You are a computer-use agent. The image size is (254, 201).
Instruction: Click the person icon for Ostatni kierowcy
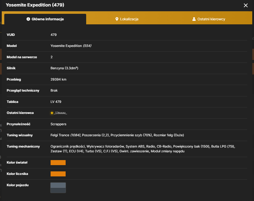click(x=194, y=19)
